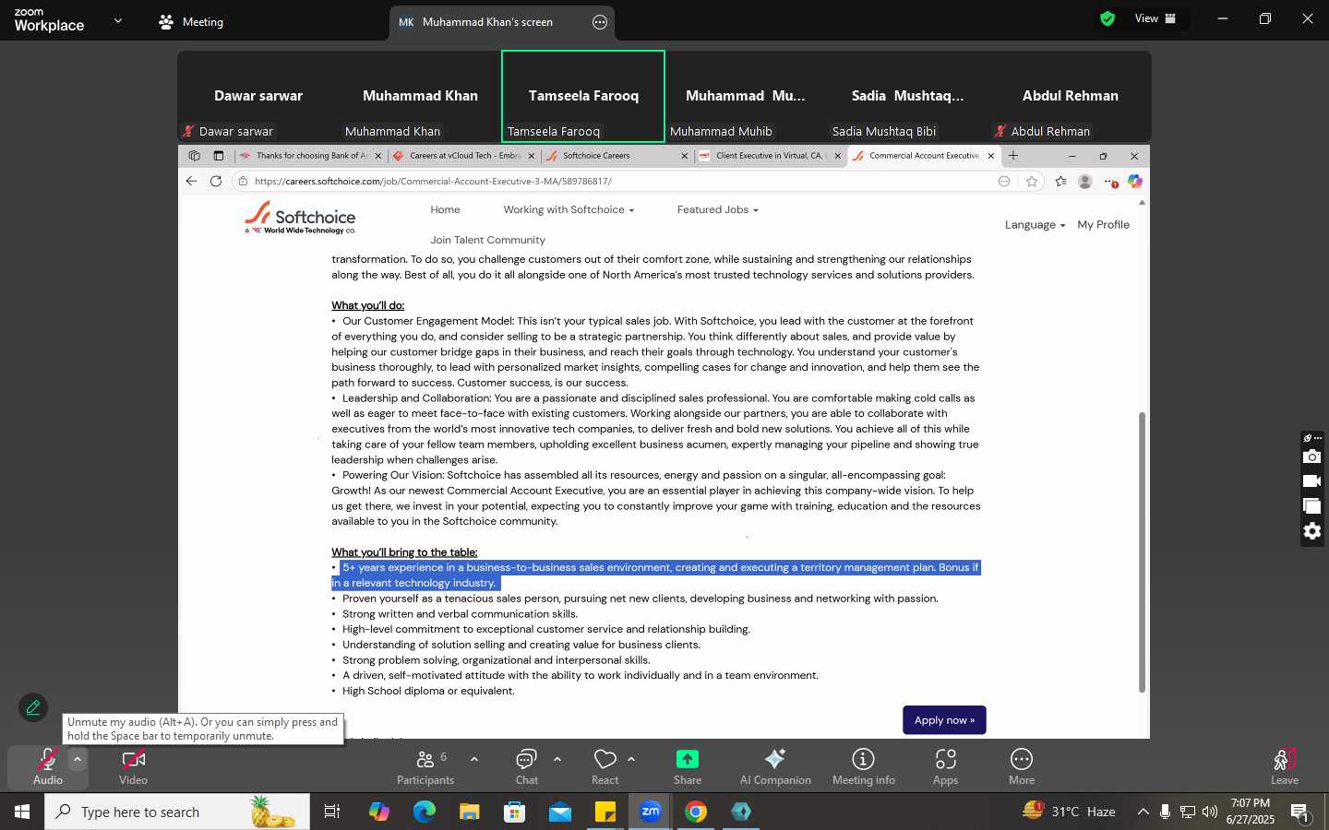Click the browser back arrow
Image resolution: width=1329 pixels, height=830 pixels.
point(191,182)
